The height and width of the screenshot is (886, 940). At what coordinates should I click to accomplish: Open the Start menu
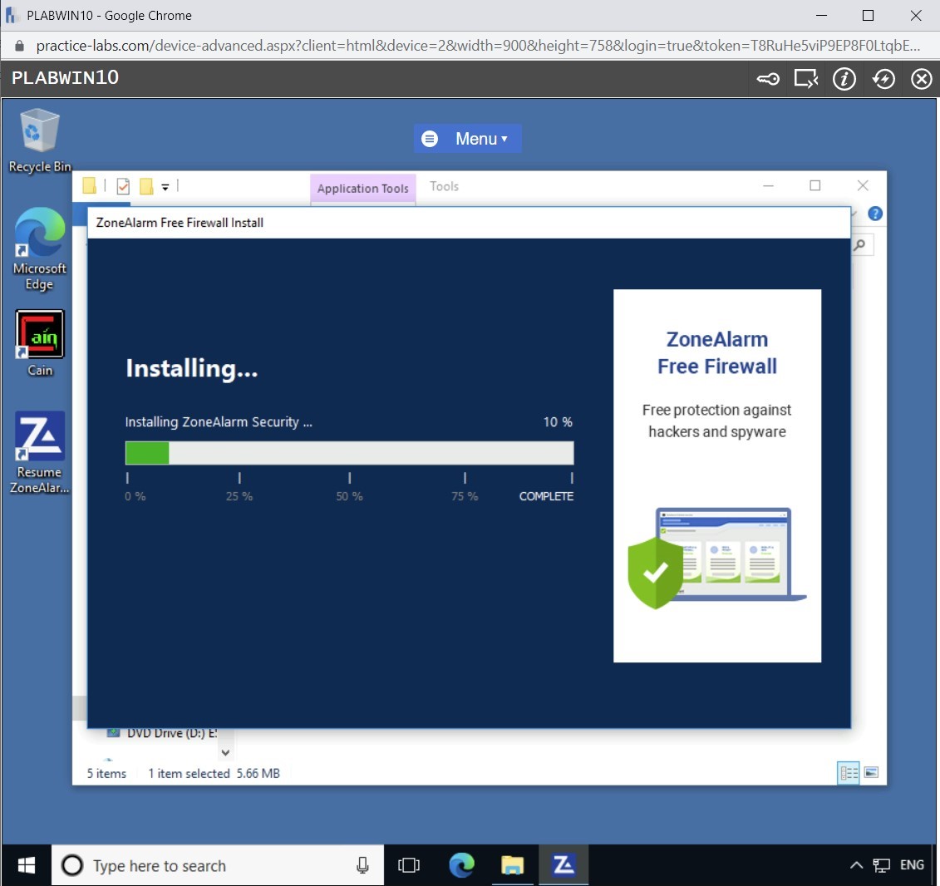[x=24, y=865]
